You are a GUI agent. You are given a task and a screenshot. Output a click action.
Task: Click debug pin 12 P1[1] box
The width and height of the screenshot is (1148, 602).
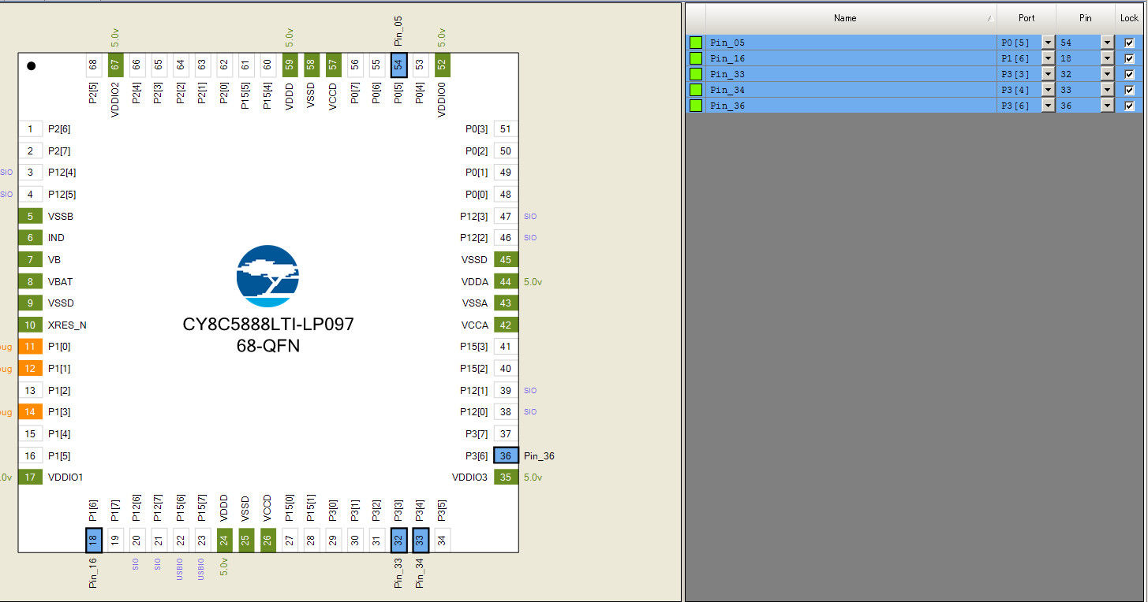30,368
